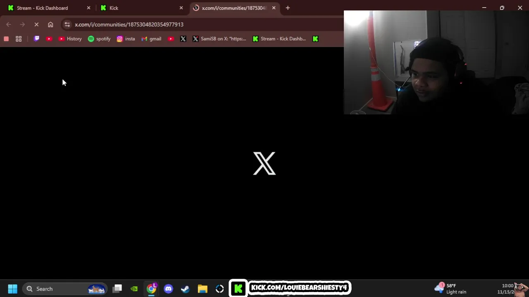Screen dimensions: 529x297
Task: Open Task View on the taskbar
Action: pos(117,289)
